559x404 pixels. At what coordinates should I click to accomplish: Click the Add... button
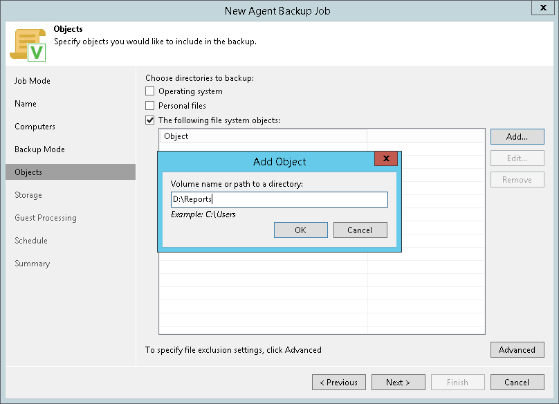517,136
